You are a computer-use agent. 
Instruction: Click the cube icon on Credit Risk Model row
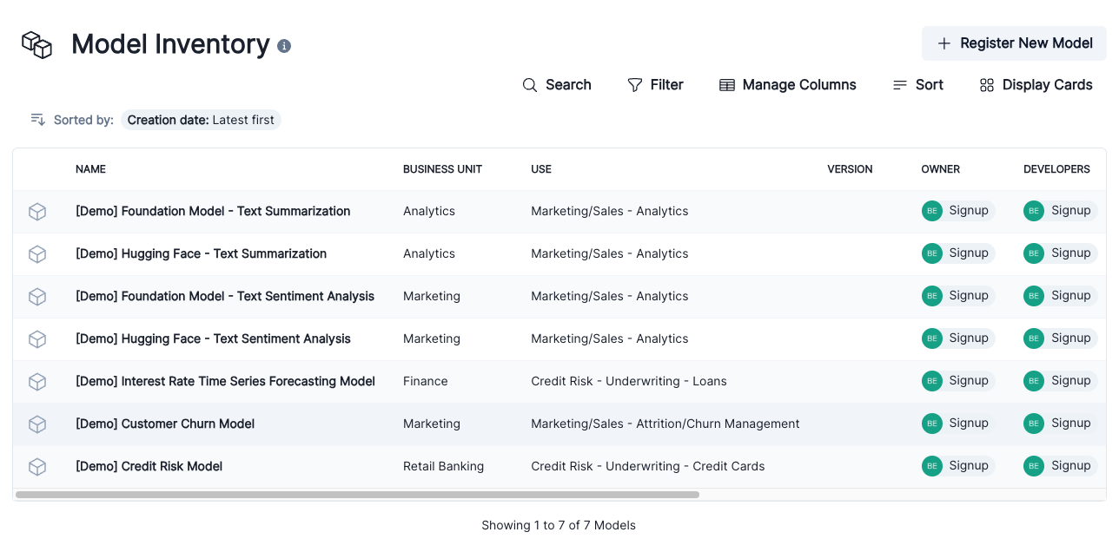point(37,466)
